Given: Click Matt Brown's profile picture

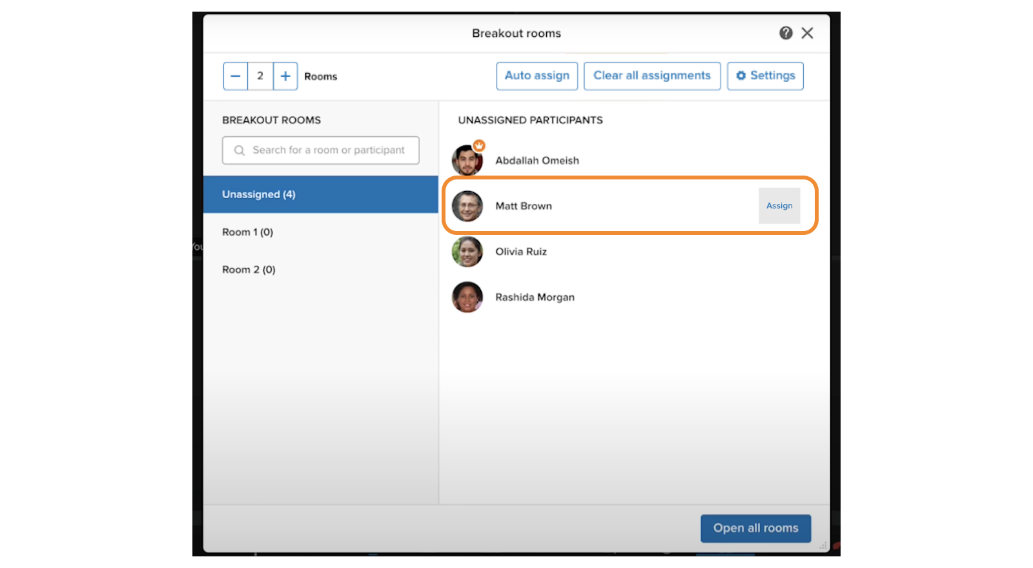Looking at the screenshot, I should tap(467, 207).
